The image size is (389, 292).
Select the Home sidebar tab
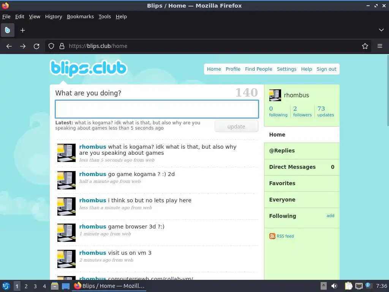point(302,135)
